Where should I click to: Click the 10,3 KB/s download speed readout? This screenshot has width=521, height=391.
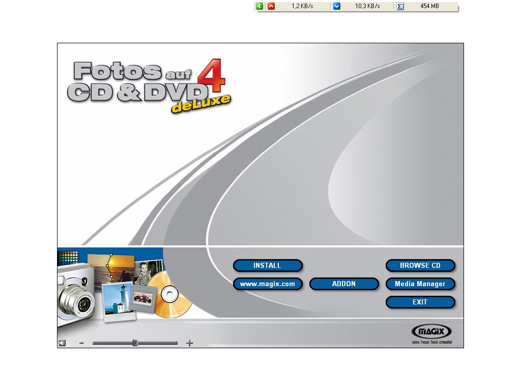click(x=367, y=6)
